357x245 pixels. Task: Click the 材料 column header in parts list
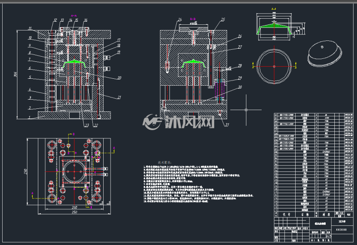(326, 215)
